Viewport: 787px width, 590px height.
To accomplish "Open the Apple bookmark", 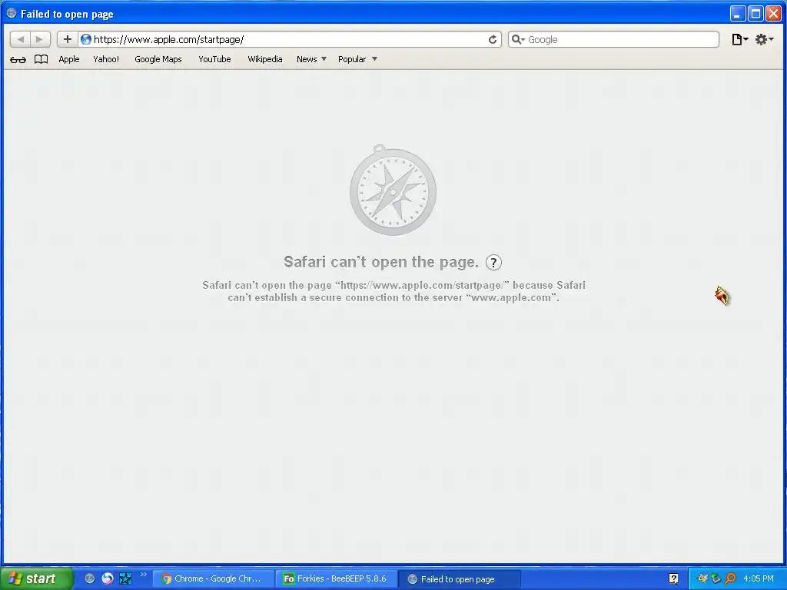I will pos(68,59).
